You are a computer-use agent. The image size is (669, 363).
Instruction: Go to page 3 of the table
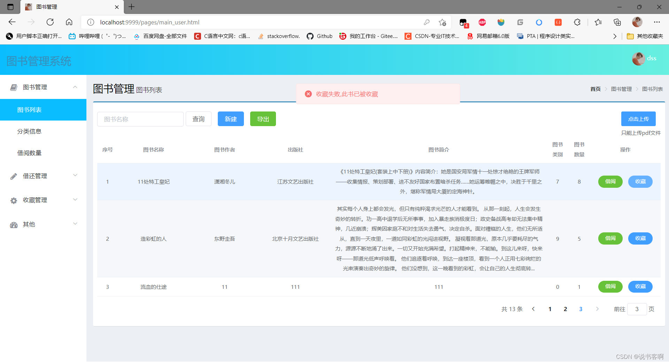(x=580, y=309)
